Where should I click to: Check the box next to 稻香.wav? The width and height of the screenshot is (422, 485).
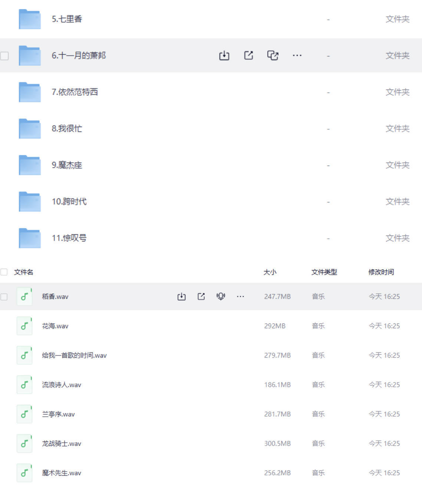4,296
